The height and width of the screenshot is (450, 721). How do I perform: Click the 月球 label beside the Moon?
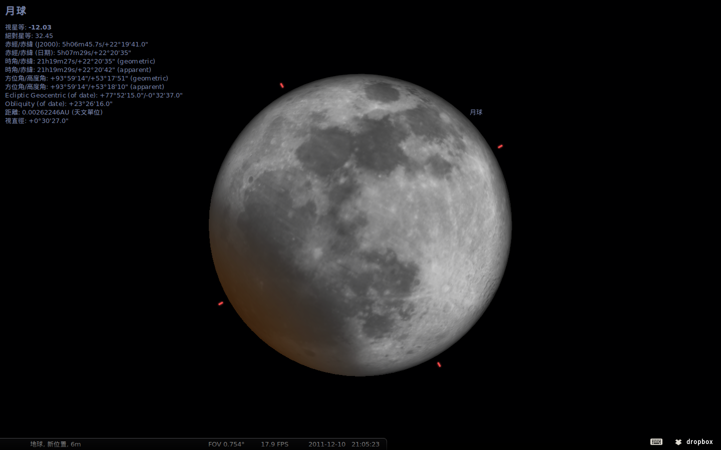tap(476, 112)
